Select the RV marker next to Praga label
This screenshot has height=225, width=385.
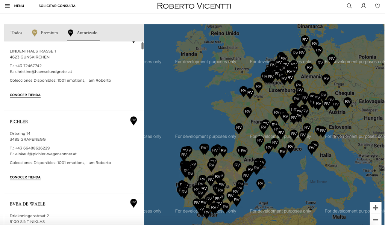point(326,79)
